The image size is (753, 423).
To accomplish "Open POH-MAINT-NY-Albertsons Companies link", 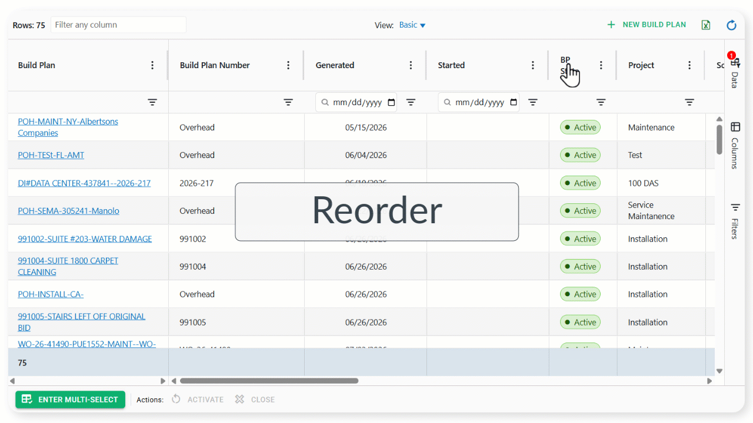I will (x=68, y=127).
